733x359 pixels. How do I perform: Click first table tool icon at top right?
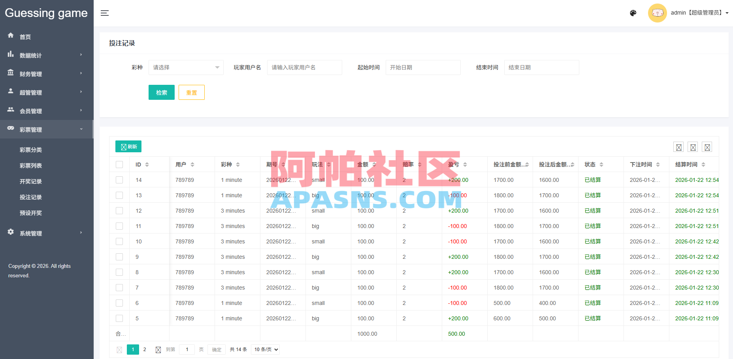click(x=679, y=147)
